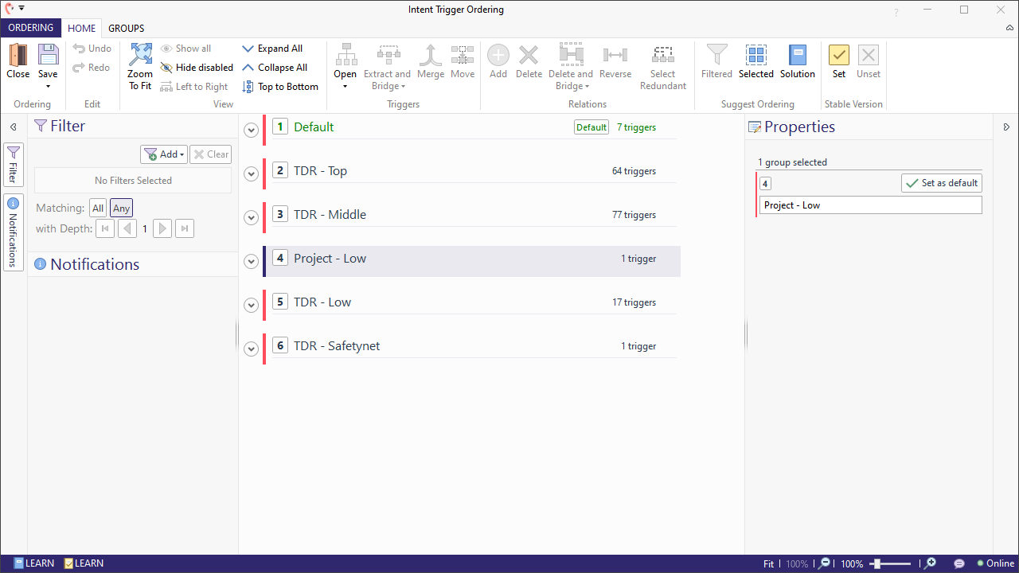Viewport: 1019px width, 573px height.
Task: Click the Set as default button
Action: pos(941,182)
